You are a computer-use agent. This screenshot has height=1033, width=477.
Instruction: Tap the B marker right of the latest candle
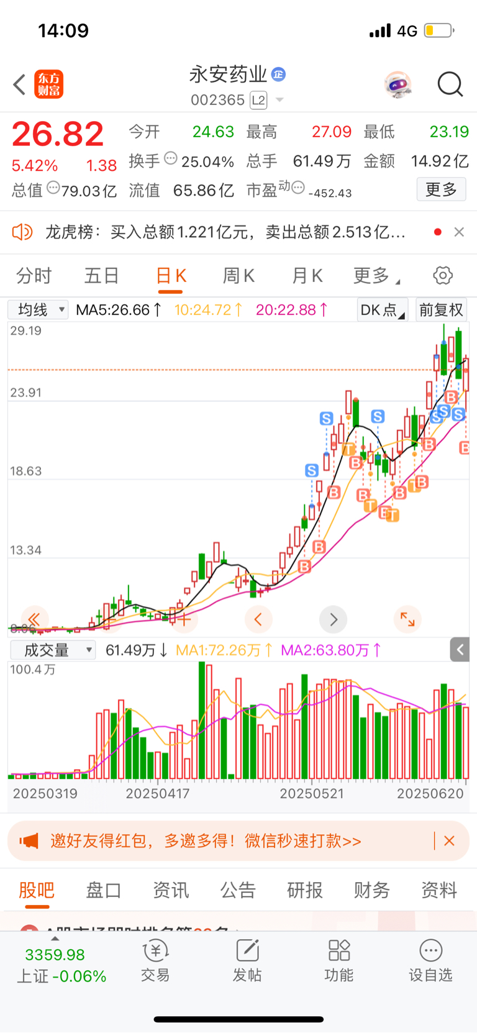(x=465, y=447)
